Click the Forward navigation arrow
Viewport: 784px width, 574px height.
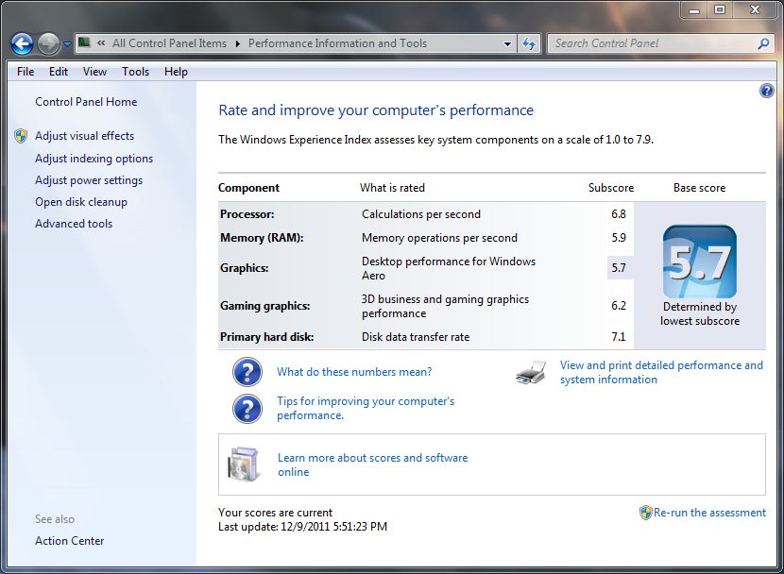pyautogui.click(x=48, y=44)
